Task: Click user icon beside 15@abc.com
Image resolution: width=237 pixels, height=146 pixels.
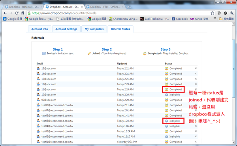Action: tap(38, 68)
